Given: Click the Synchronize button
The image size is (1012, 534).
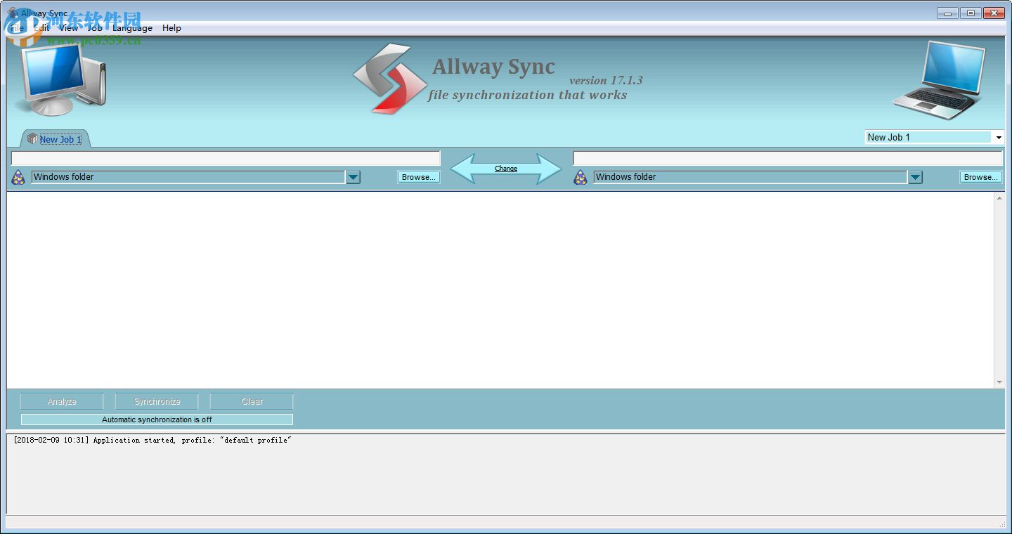Looking at the screenshot, I should click(x=157, y=402).
